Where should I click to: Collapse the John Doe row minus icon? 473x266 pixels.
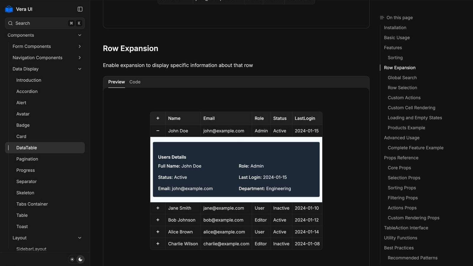coord(158,131)
